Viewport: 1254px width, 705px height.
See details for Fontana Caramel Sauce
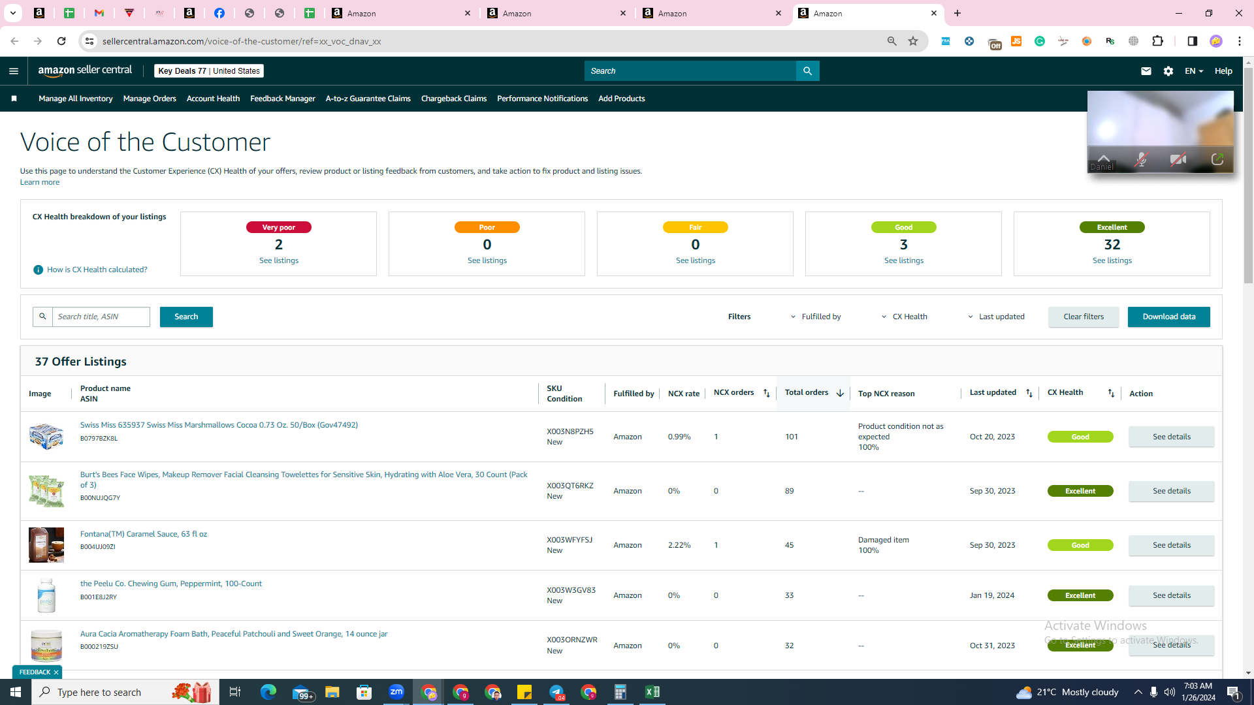click(x=1172, y=545)
